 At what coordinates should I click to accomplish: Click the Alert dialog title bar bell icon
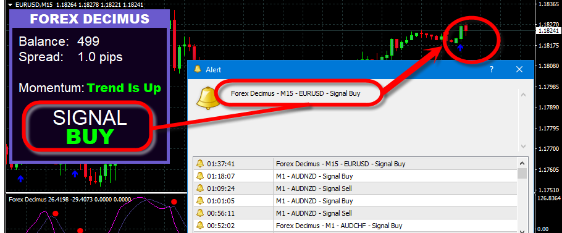(x=198, y=69)
